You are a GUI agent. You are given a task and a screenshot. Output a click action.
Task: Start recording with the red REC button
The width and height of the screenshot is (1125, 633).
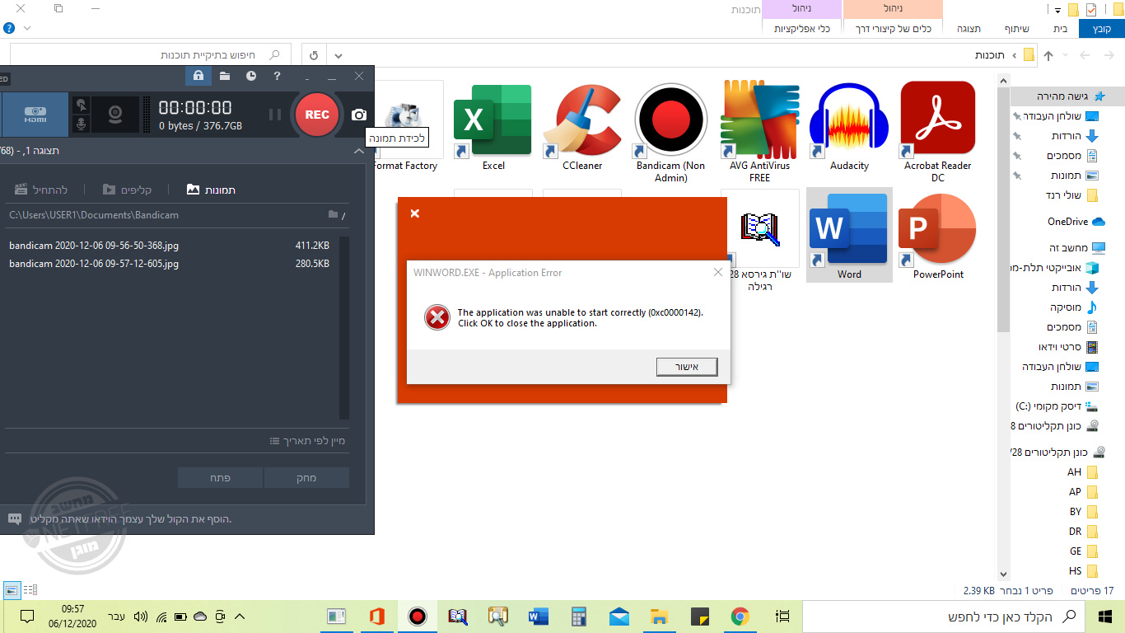pos(317,115)
